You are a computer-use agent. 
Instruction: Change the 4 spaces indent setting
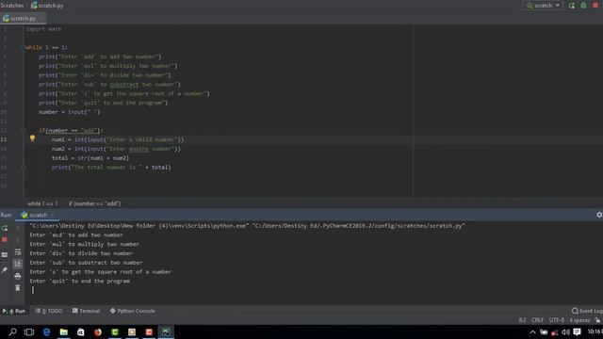[579, 320]
